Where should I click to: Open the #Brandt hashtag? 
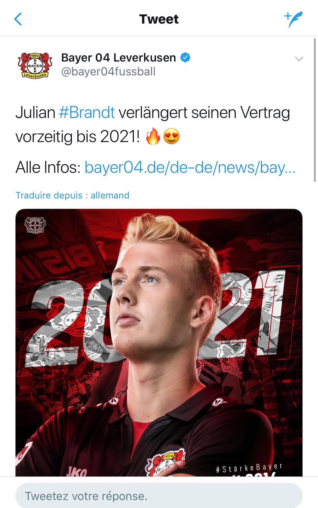[87, 113]
